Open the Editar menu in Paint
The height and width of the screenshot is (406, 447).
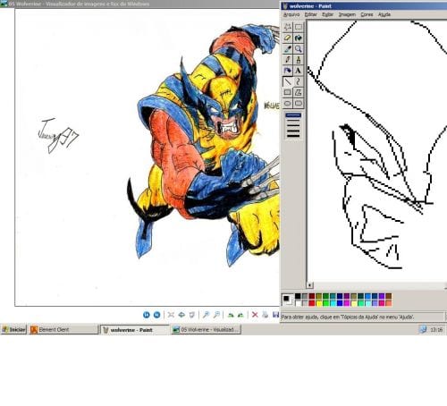pyautogui.click(x=310, y=14)
